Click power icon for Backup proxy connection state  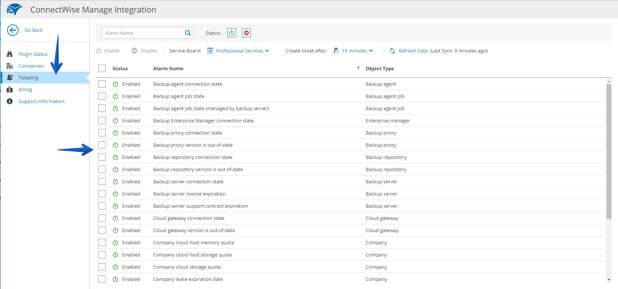point(115,133)
